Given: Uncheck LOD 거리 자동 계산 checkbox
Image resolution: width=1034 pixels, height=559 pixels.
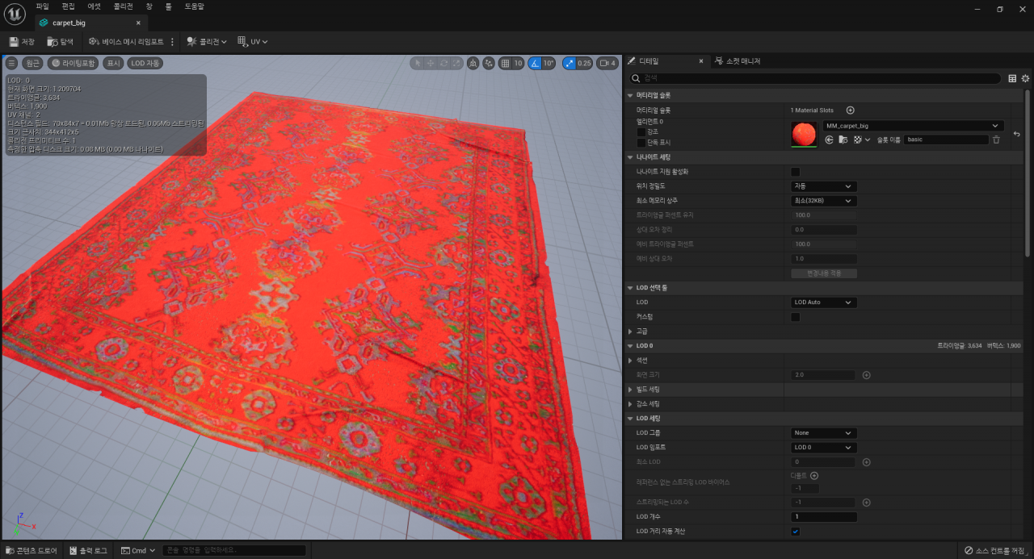Looking at the screenshot, I should point(795,532).
